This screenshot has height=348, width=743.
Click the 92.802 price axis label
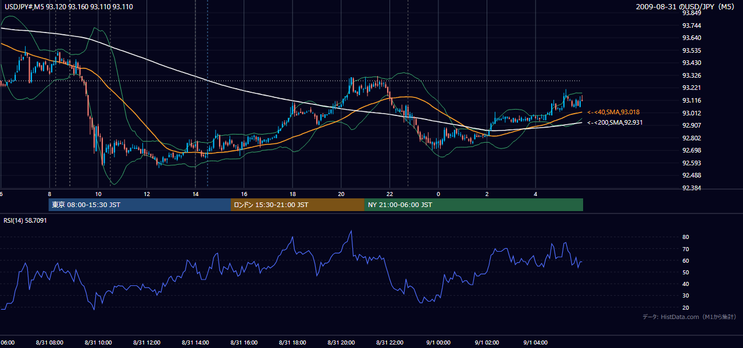(691, 138)
